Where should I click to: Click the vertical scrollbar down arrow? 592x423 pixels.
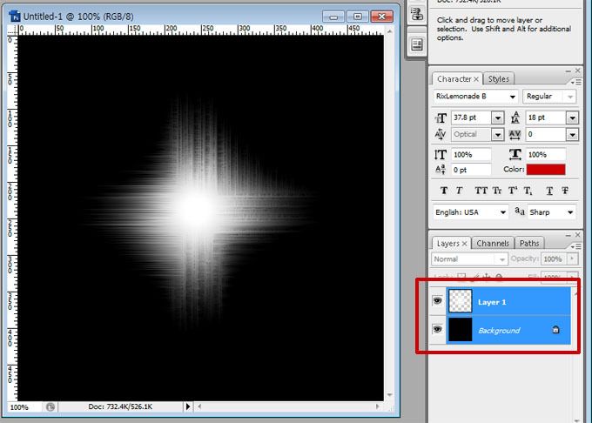coord(389,394)
